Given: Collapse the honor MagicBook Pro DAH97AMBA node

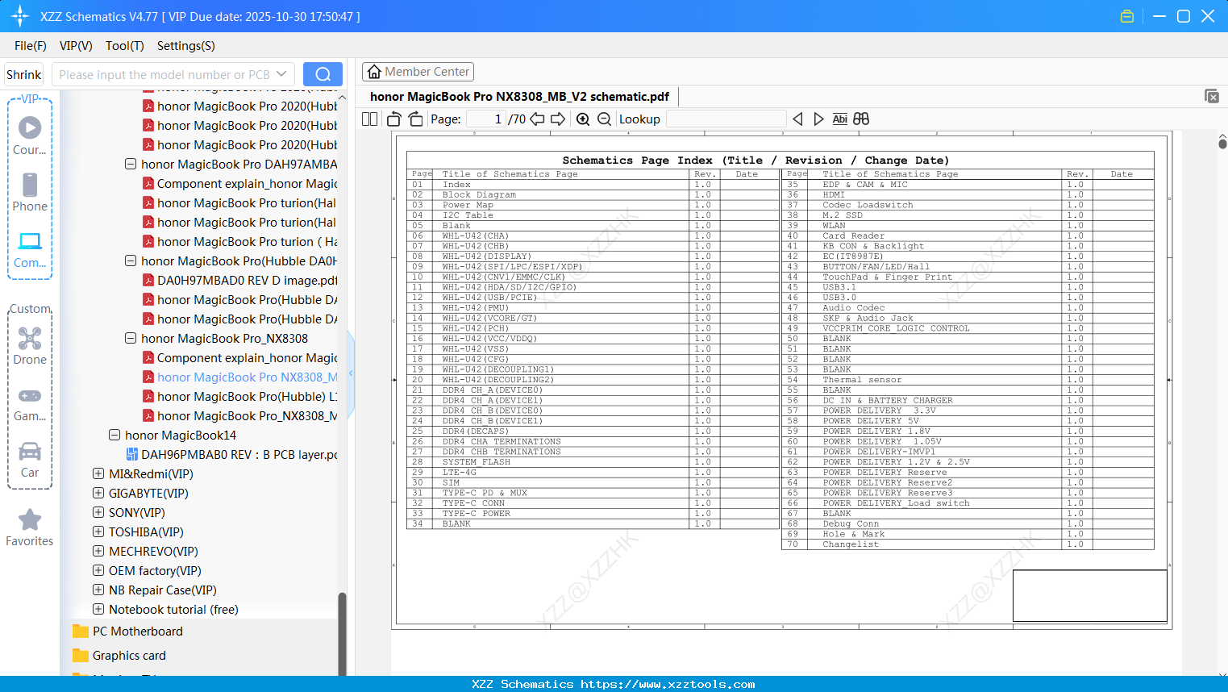Looking at the screenshot, I should tap(131, 164).
